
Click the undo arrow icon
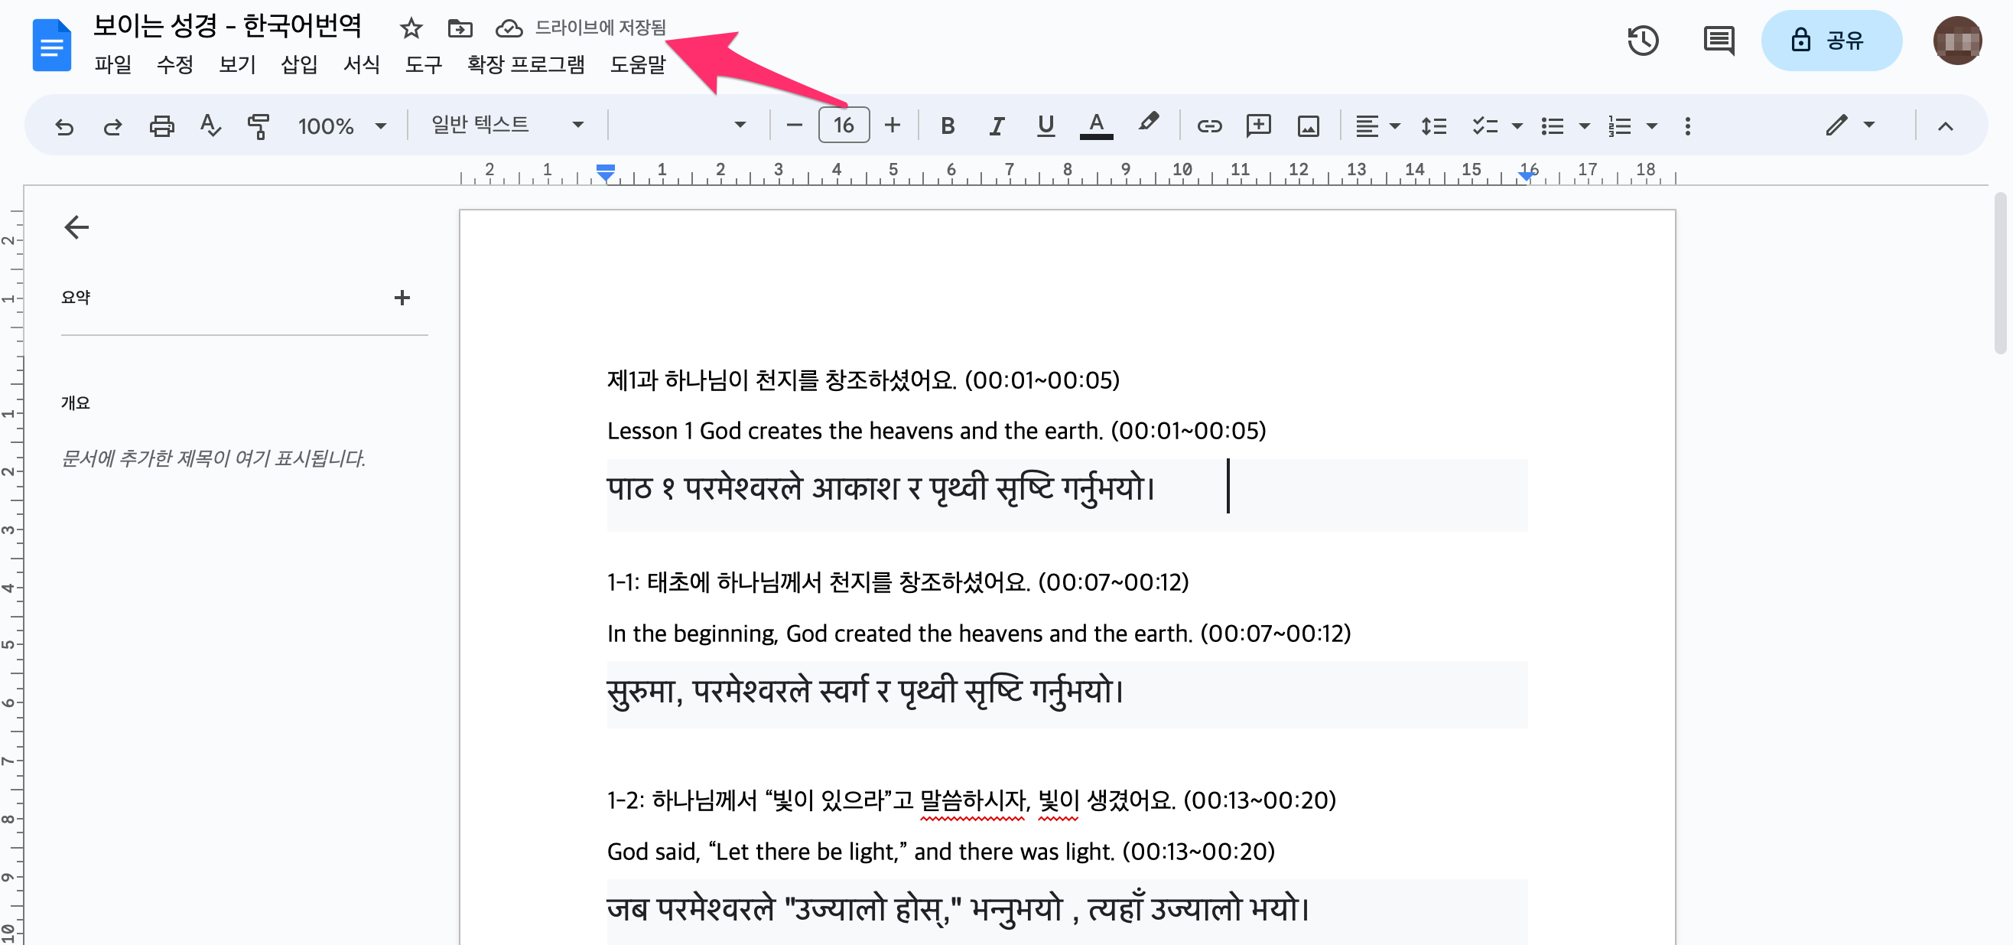[x=64, y=125]
